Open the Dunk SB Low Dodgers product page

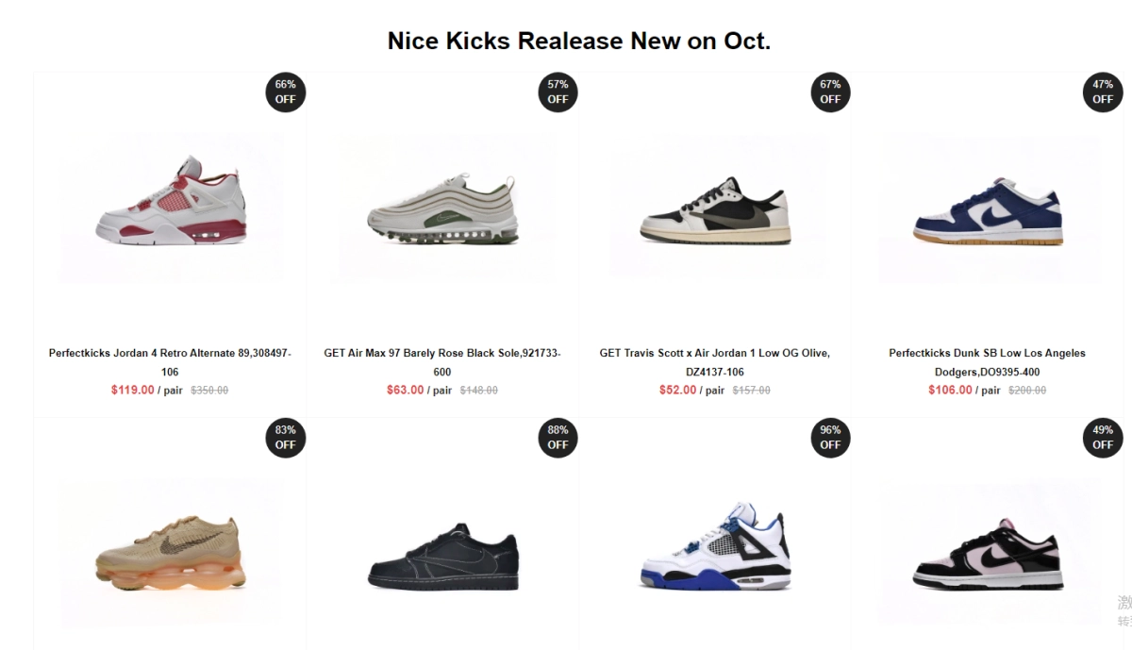(x=986, y=361)
